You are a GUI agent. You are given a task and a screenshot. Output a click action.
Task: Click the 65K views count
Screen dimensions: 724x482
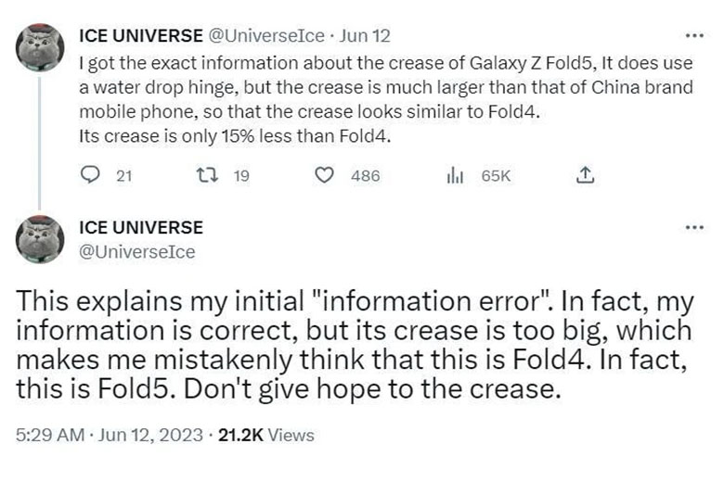click(x=496, y=176)
